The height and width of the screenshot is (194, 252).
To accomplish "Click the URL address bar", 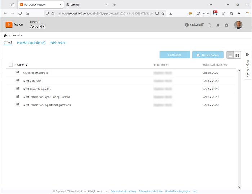I will click(x=105, y=14).
